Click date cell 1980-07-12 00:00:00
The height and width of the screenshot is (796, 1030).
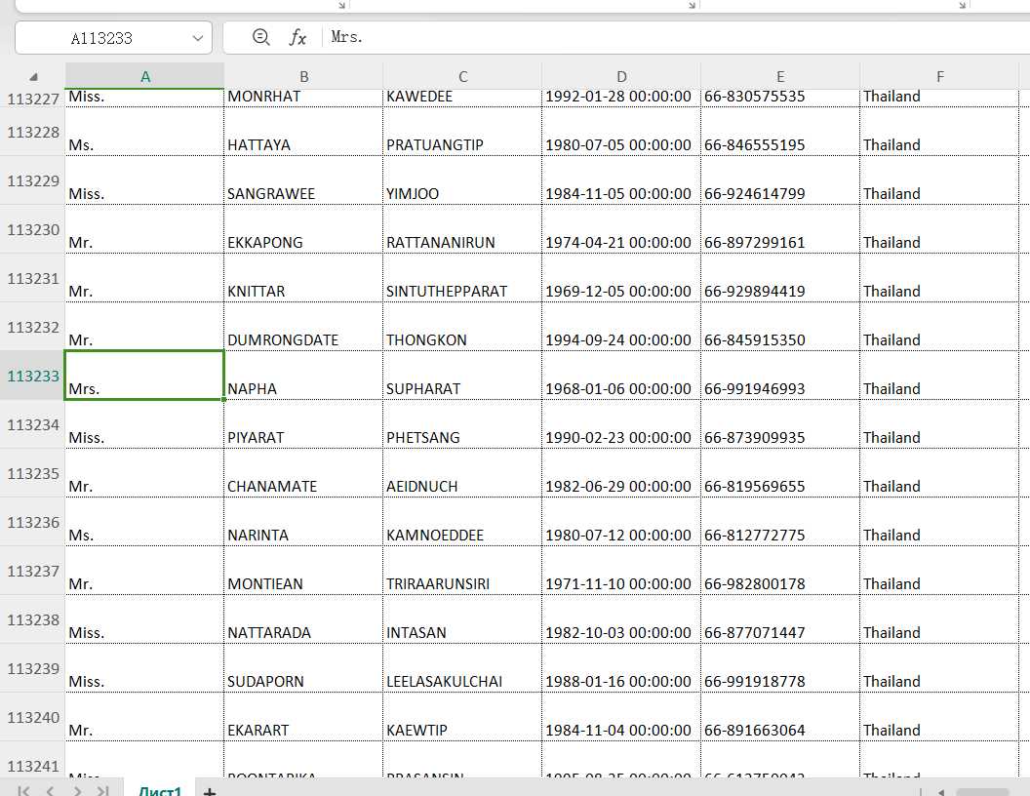tap(621, 522)
